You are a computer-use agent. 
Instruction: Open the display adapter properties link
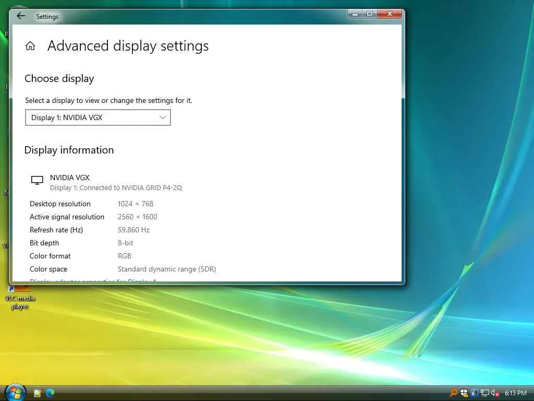point(93,280)
